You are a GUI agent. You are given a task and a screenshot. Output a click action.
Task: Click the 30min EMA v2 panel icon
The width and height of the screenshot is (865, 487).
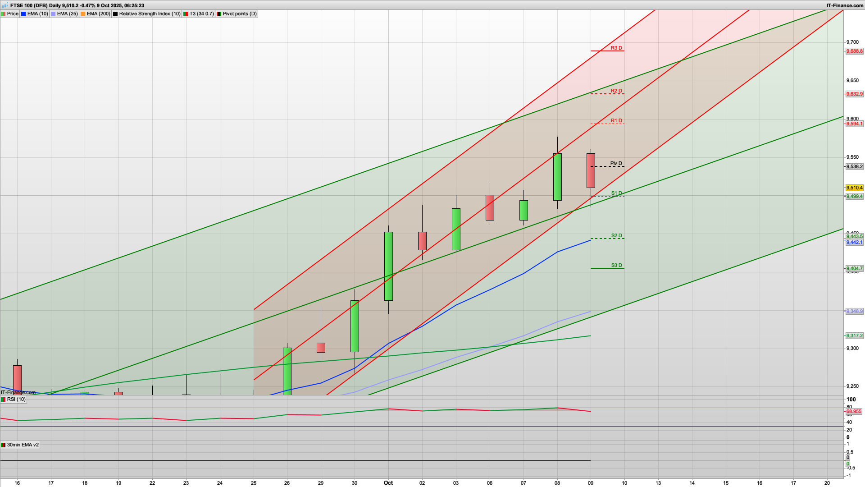click(x=4, y=445)
